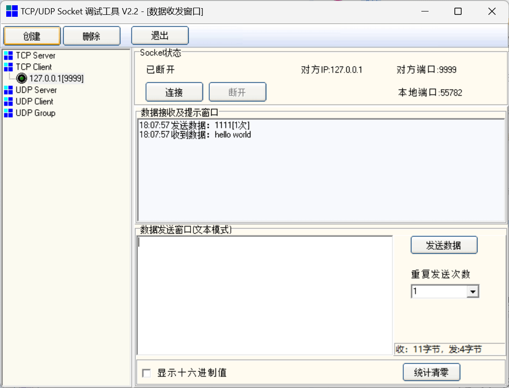The width and height of the screenshot is (509, 388).
Task: Select the UDP Client node icon
Action: pyautogui.click(x=8, y=101)
